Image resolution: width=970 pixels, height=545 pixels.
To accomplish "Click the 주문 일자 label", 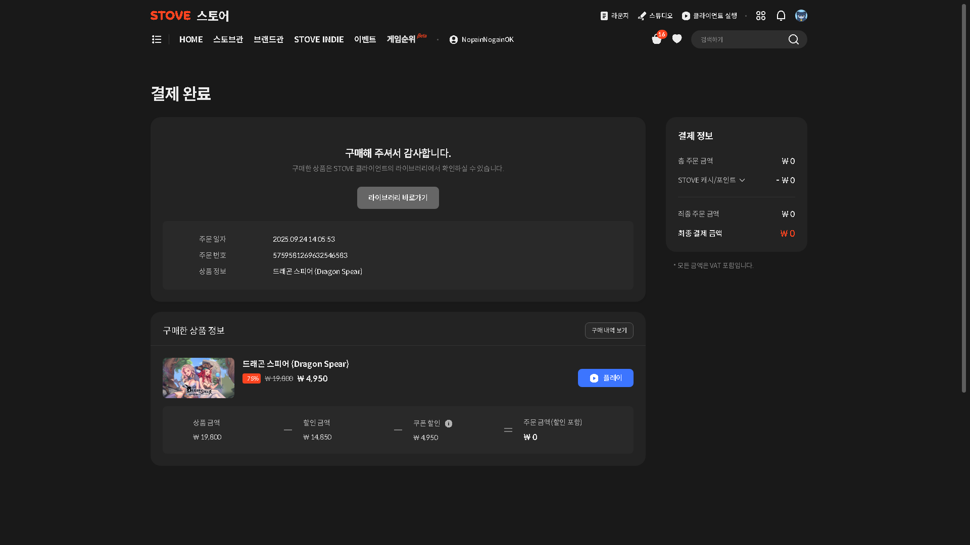I will tap(212, 239).
